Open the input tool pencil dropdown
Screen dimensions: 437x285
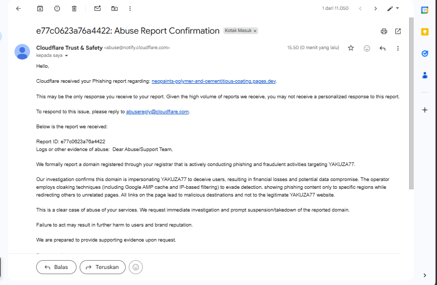pos(394,9)
